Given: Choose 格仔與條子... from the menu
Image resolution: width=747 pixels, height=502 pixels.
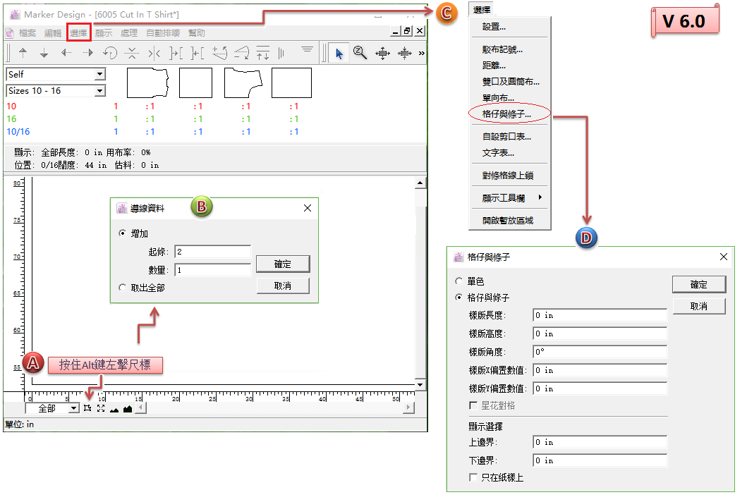Looking at the screenshot, I should click(x=506, y=114).
